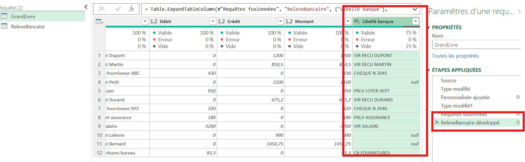The width and height of the screenshot is (525, 162).
Task: Collapse the Requêtes queries pane
Action: click(86, 7)
